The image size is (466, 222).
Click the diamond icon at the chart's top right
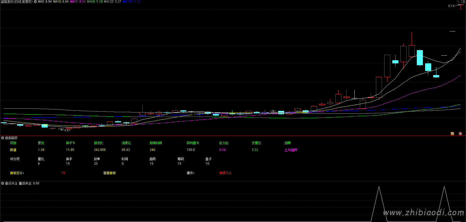[458, 2]
